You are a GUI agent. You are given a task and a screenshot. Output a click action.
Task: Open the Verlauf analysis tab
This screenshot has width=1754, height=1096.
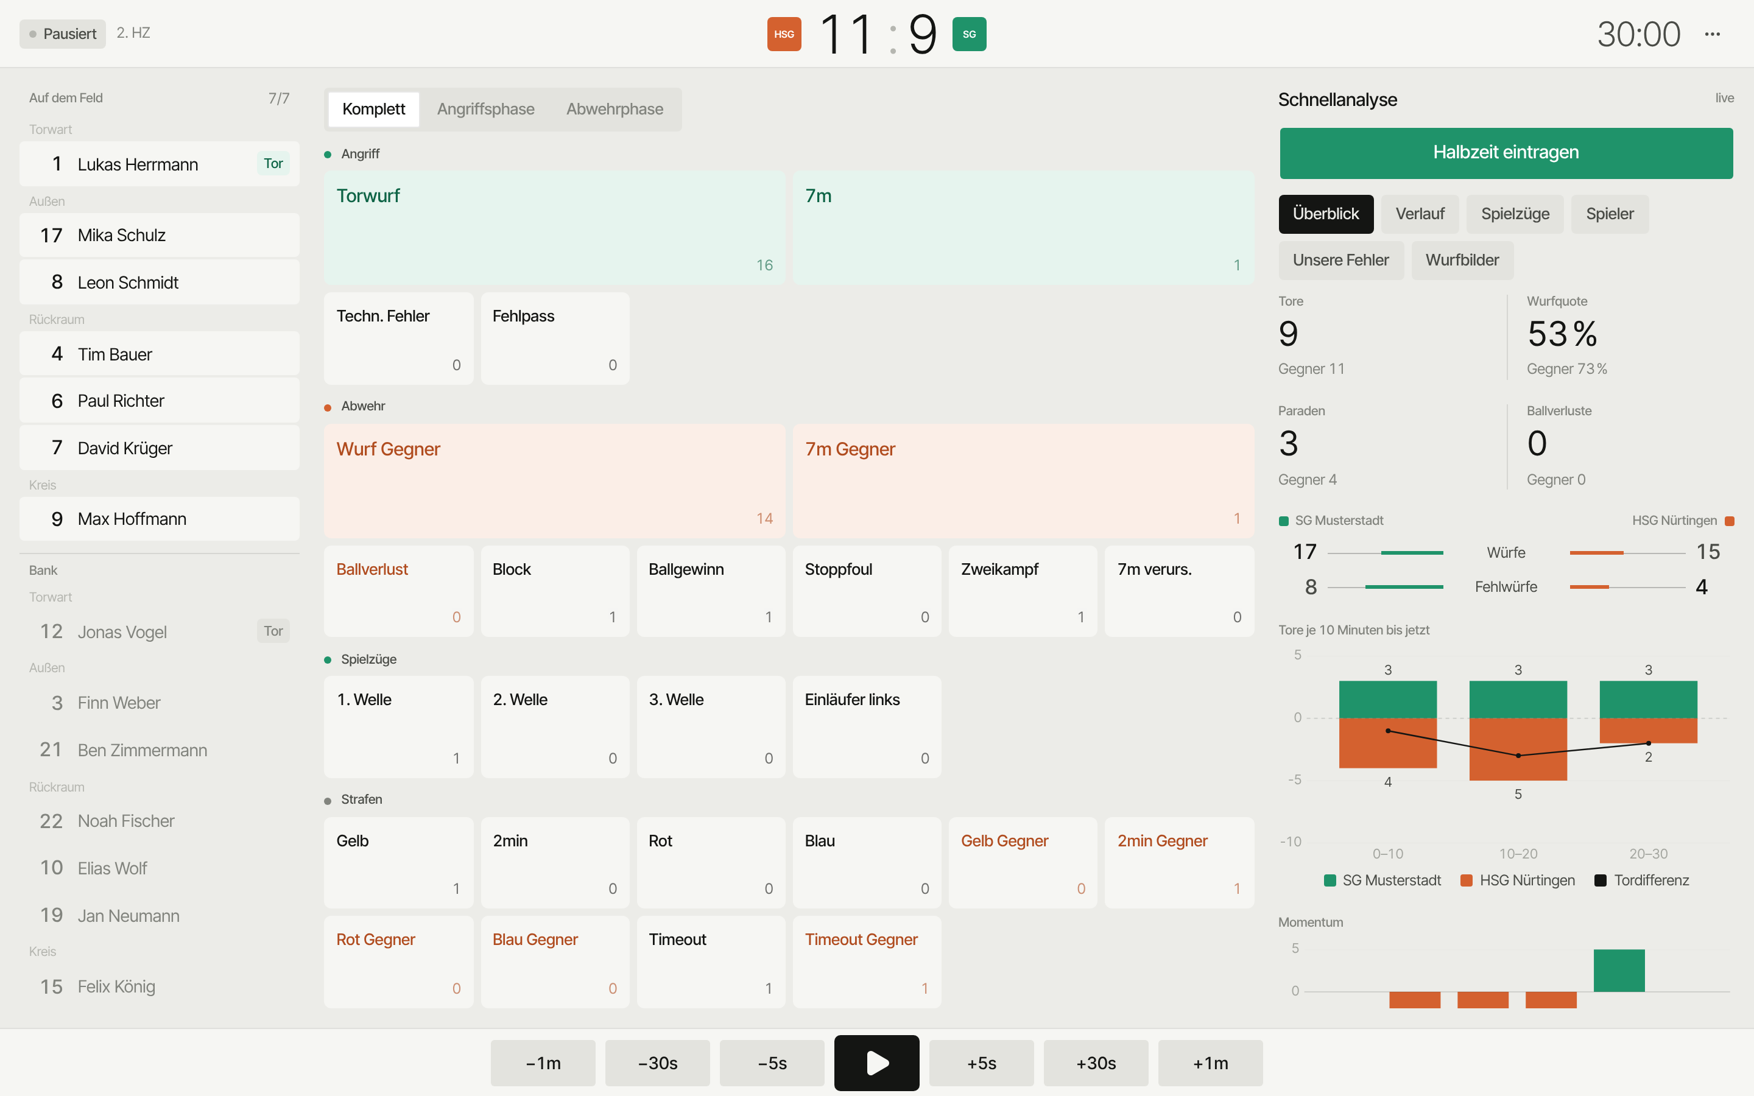(1420, 214)
